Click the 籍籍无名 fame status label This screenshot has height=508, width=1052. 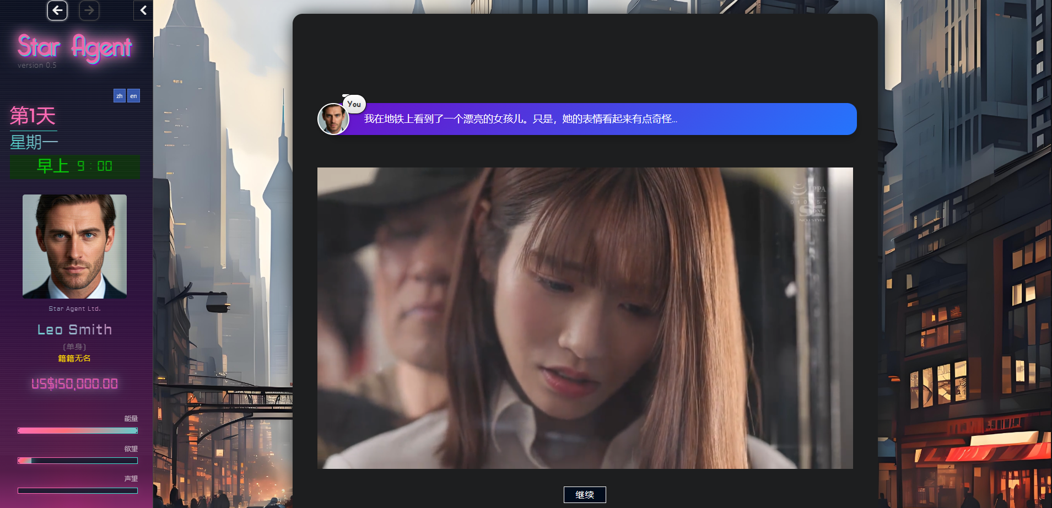(x=74, y=359)
